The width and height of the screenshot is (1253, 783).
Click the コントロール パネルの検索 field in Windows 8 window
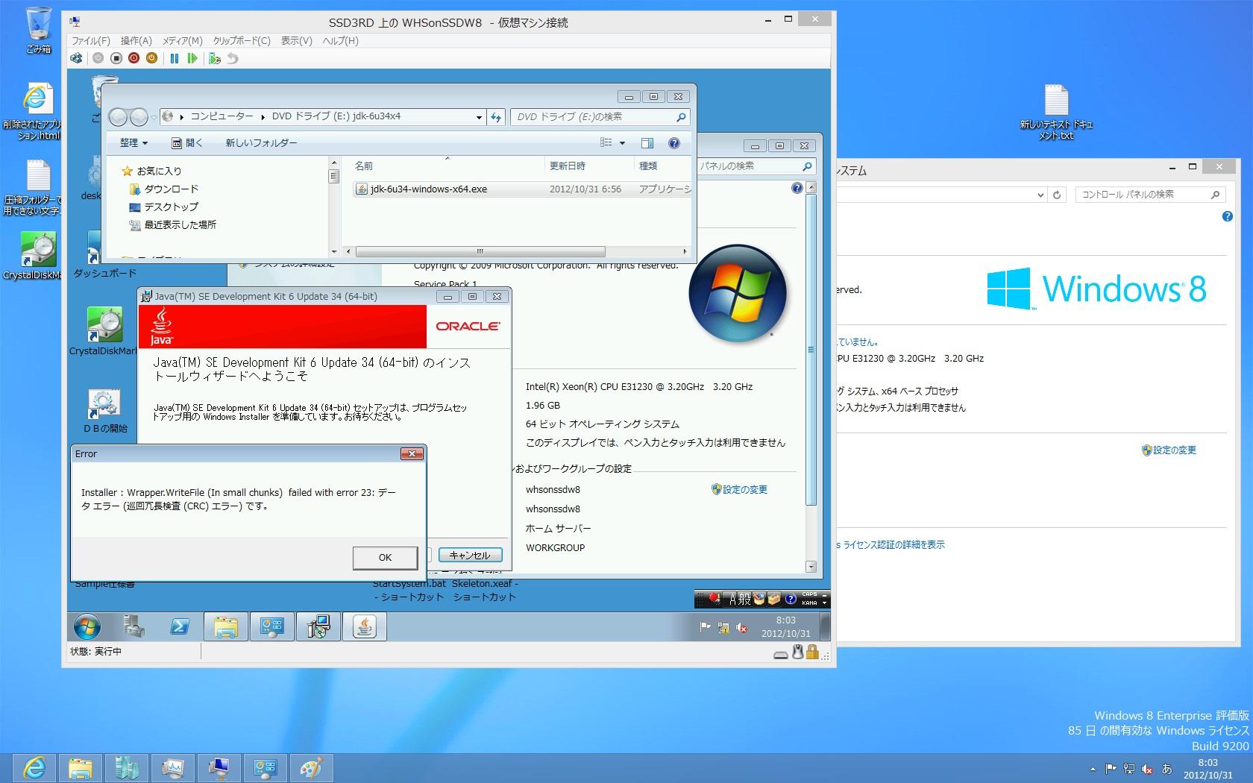1150,195
